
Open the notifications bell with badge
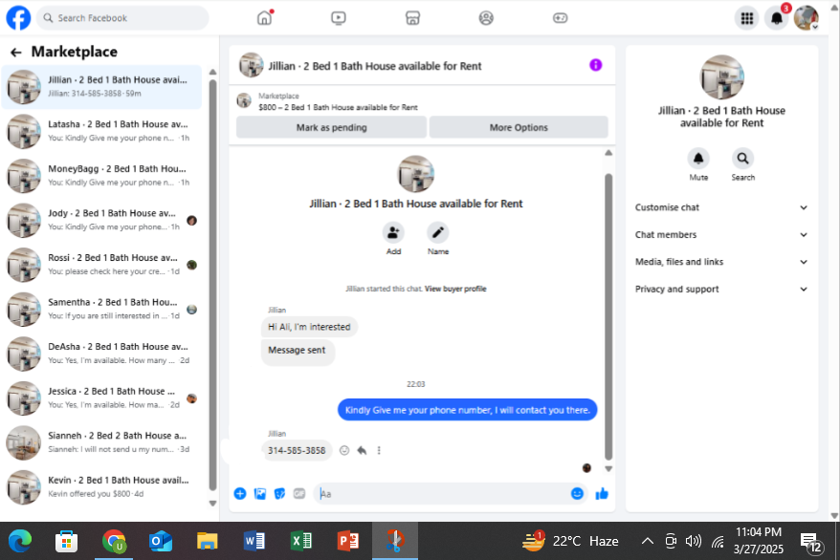coord(777,18)
